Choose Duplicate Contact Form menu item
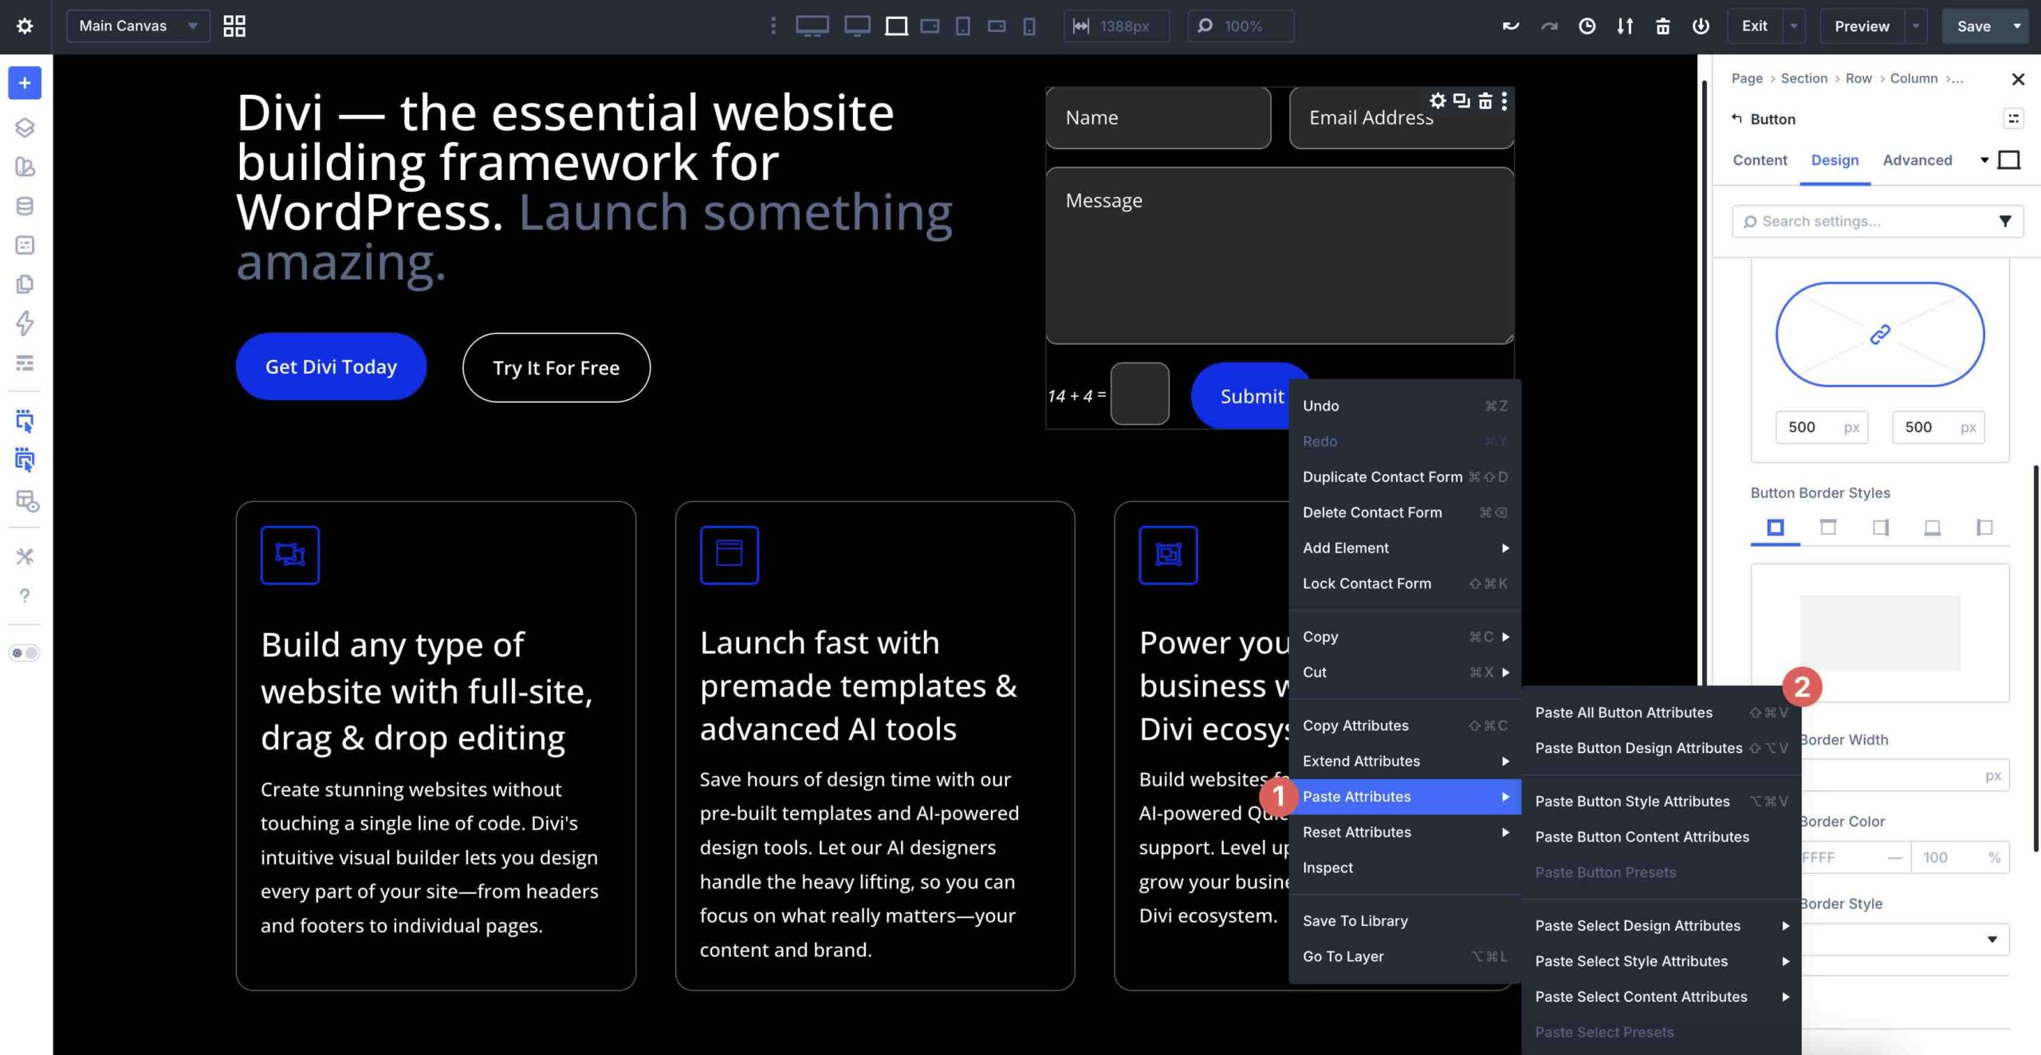2041x1055 pixels. point(1405,477)
